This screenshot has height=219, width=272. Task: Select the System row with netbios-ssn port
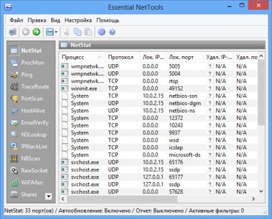159,96
